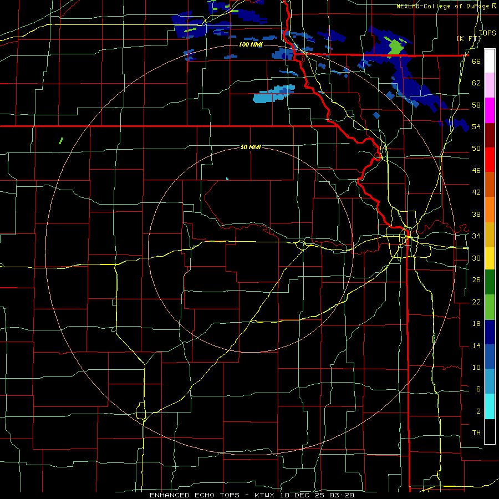The width and height of the screenshot is (499, 499).
Task: Pick the navy blue scale swatch
Action: (x=490, y=332)
